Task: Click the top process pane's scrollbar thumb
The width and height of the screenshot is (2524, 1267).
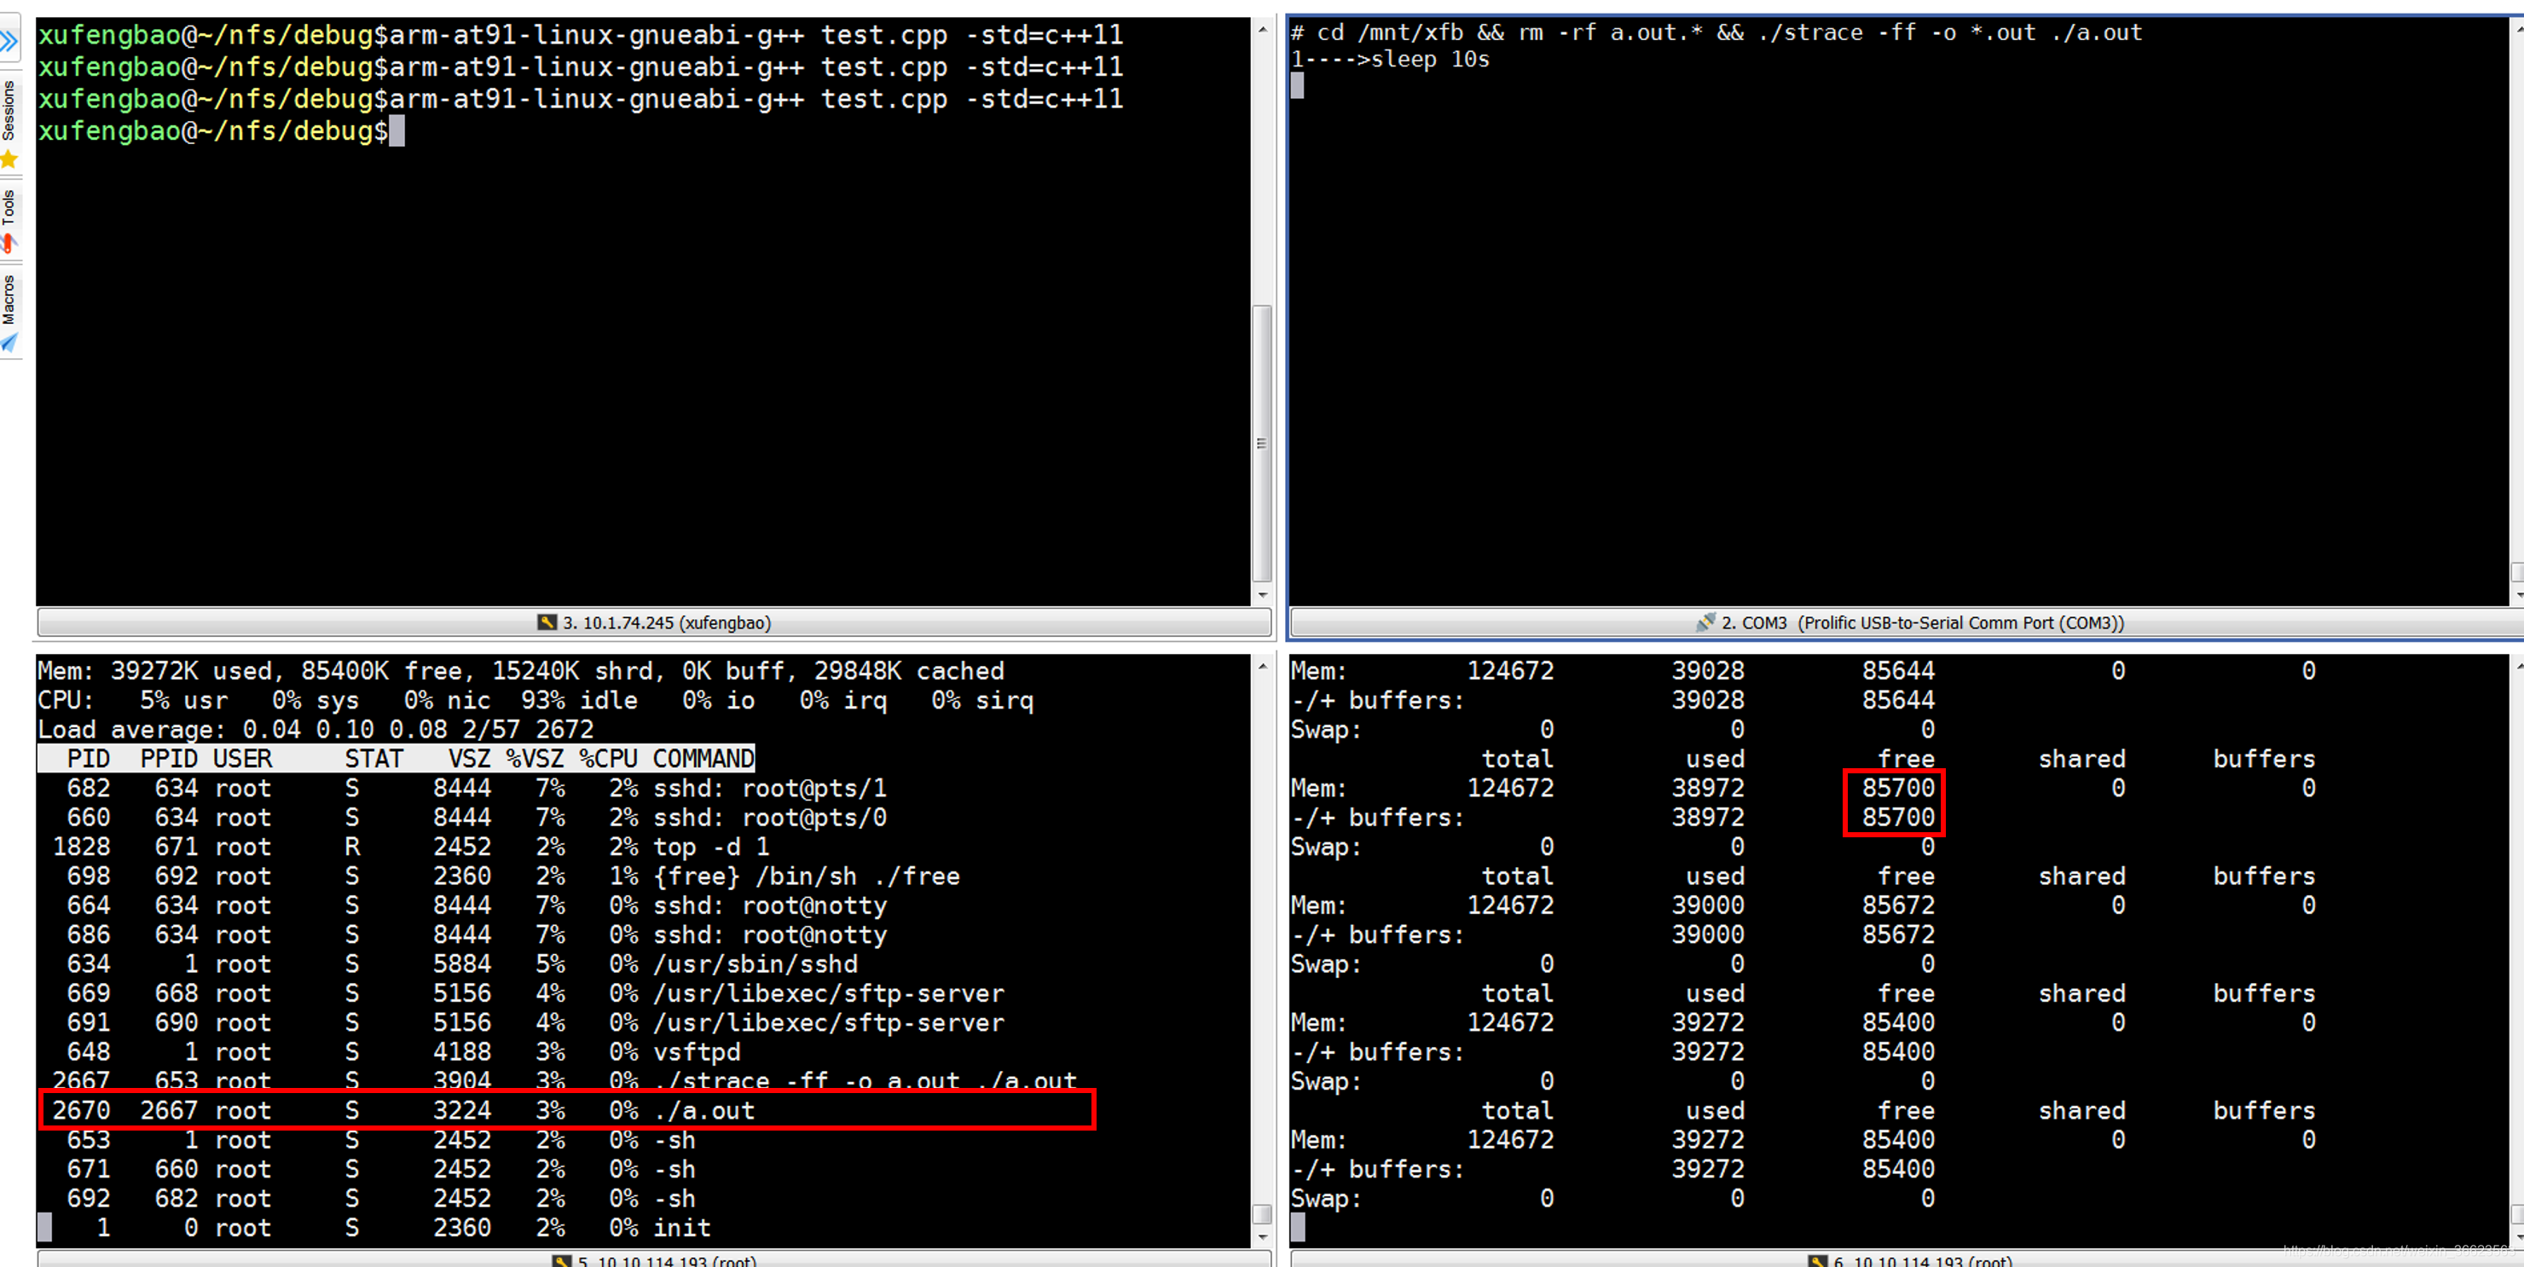Action: point(1262,1214)
